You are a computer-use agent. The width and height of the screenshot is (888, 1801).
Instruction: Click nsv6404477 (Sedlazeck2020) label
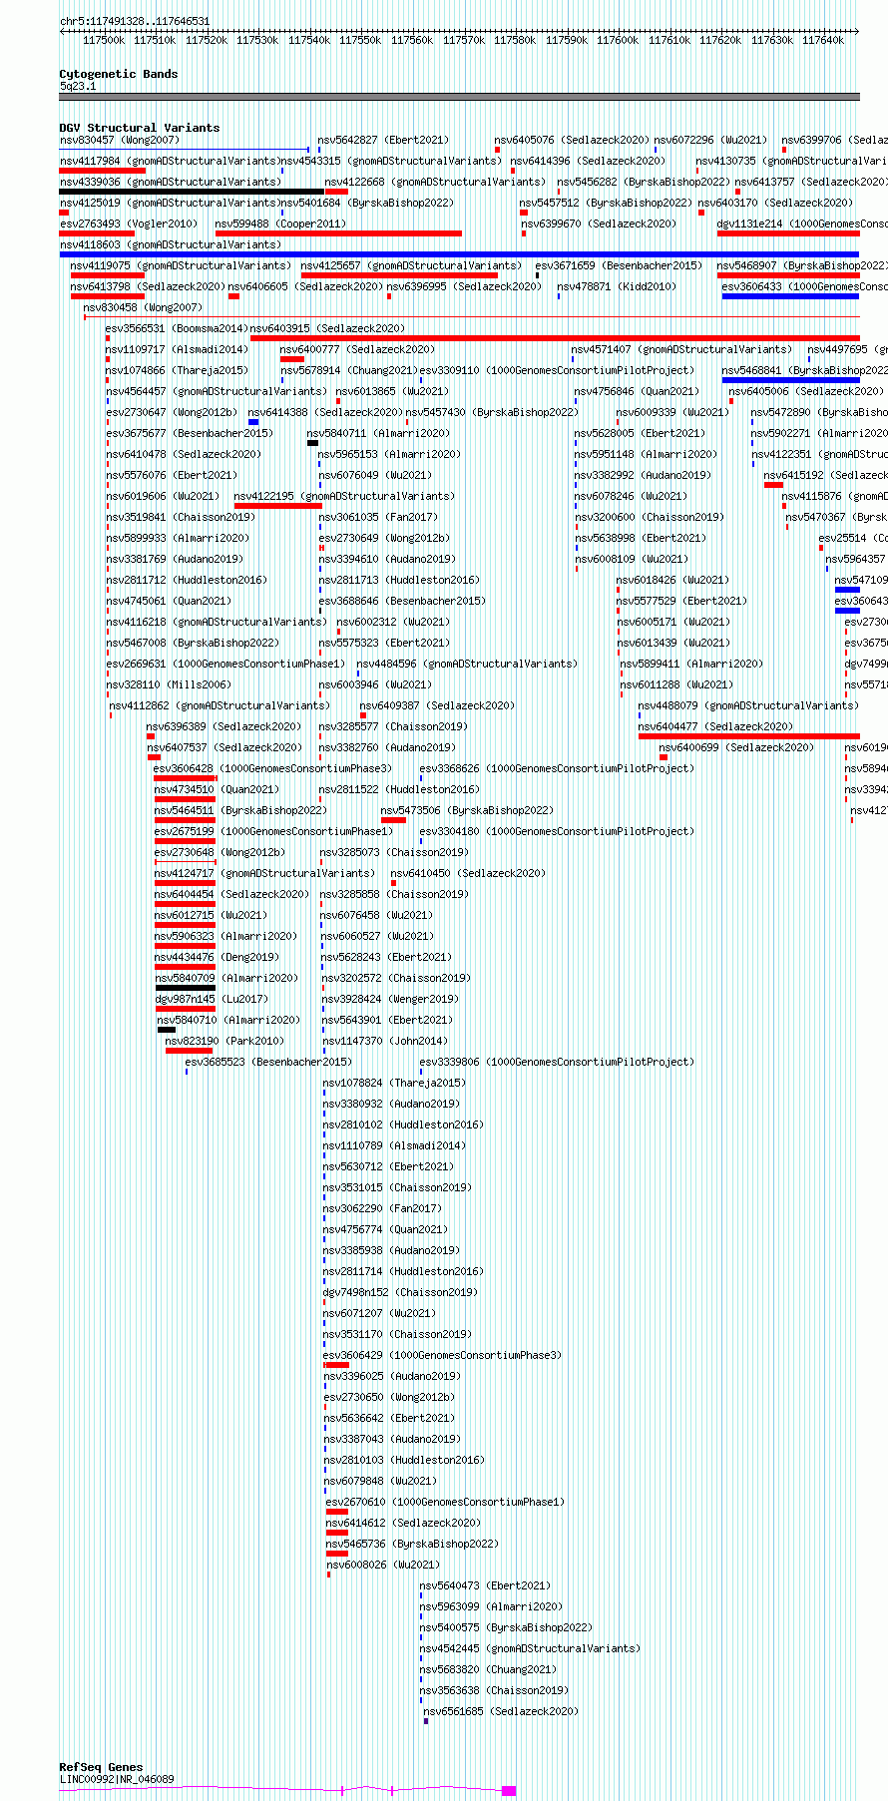coord(715,726)
